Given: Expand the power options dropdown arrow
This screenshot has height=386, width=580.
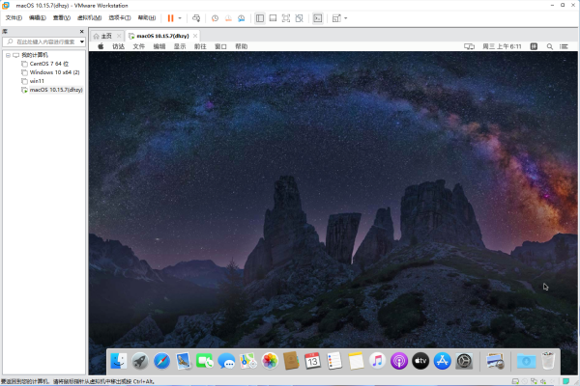Looking at the screenshot, I should coord(181,18).
